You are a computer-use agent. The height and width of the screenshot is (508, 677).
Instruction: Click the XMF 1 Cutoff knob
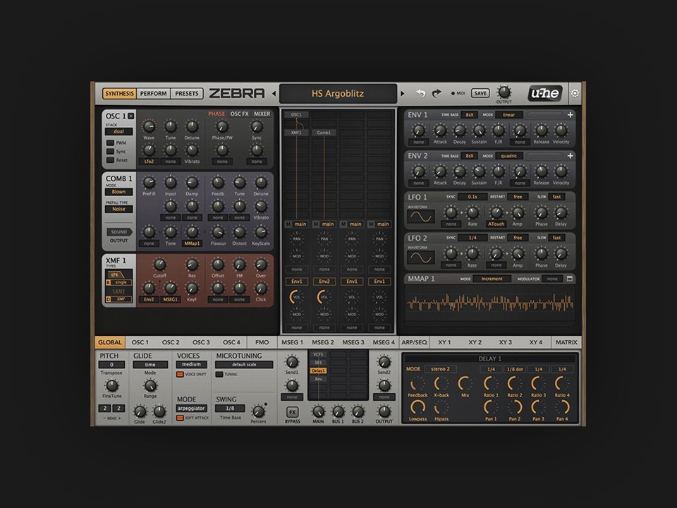pyautogui.click(x=160, y=265)
